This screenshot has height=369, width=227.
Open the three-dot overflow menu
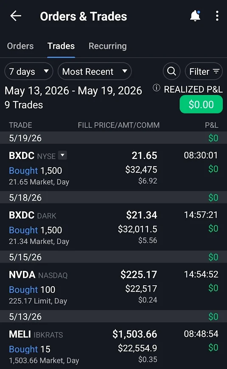point(217,16)
